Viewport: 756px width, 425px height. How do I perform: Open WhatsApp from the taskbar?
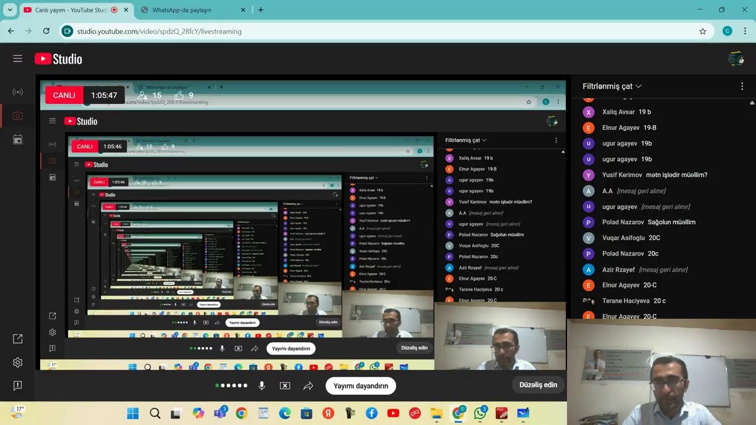[480, 413]
